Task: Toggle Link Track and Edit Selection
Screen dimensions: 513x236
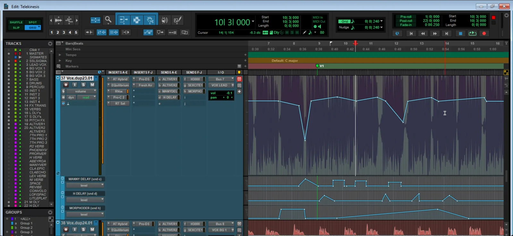Action: pyautogui.click(x=114, y=32)
